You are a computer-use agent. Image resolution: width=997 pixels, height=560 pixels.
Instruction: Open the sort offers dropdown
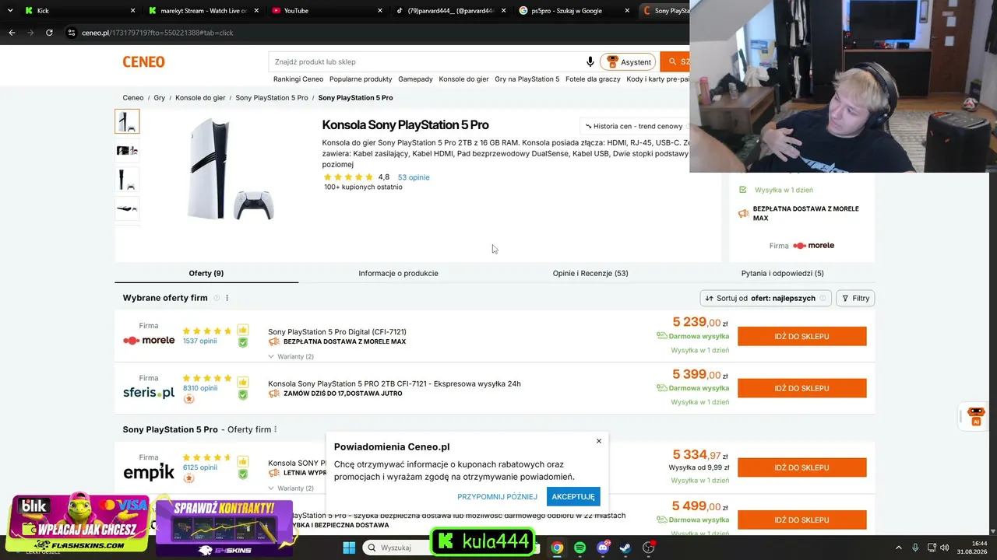(x=766, y=298)
